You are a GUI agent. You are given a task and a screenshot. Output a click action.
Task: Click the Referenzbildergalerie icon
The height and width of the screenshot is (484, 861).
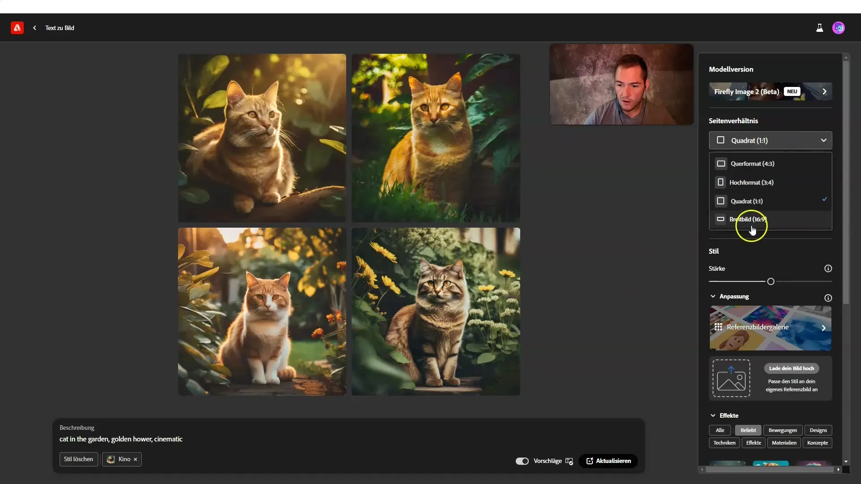[719, 327]
